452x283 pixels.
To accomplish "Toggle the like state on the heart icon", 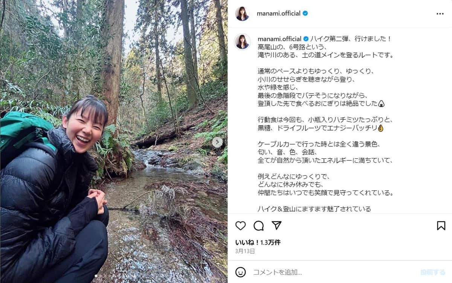I will tap(241, 226).
